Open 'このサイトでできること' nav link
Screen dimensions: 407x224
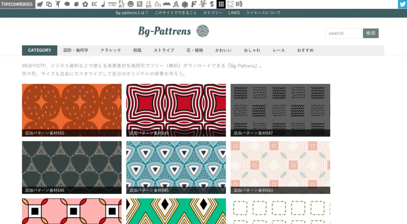(176, 13)
